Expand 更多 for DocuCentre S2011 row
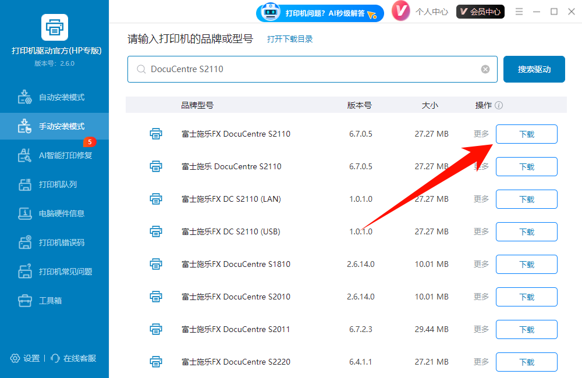The image size is (582, 378). point(481,329)
